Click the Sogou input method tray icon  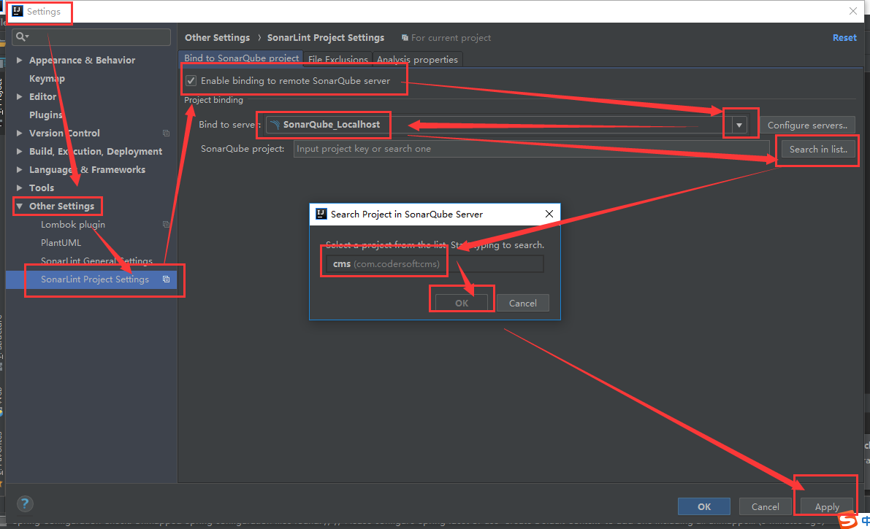click(x=847, y=521)
